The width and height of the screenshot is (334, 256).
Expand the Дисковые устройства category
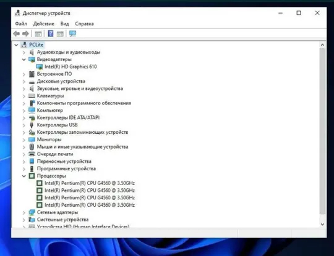(24, 81)
